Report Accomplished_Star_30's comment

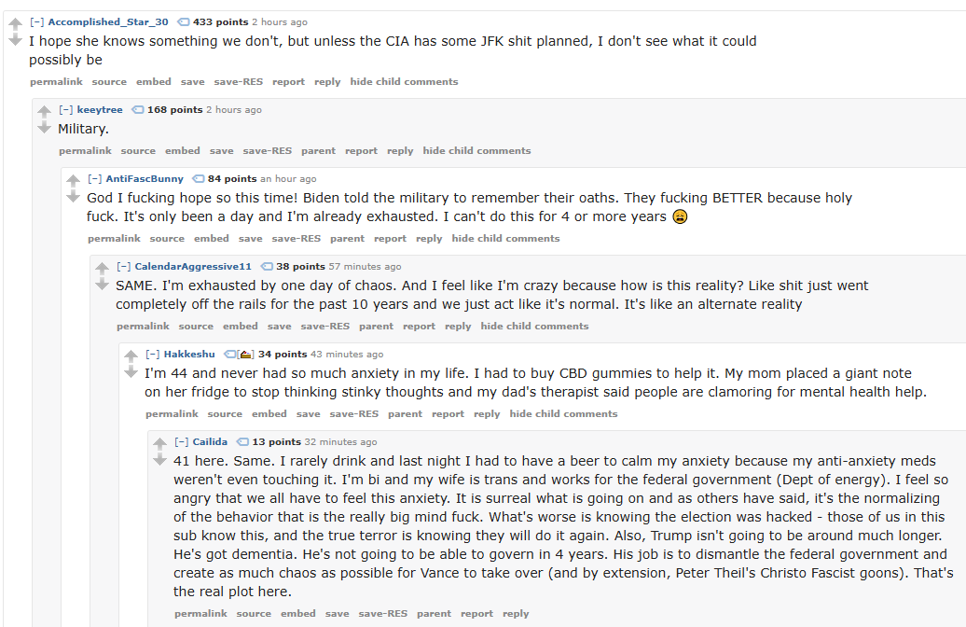pos(288,81)
